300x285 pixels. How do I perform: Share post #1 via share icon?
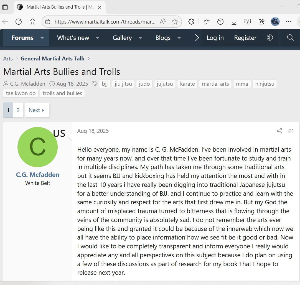click(x=279, y=131)
